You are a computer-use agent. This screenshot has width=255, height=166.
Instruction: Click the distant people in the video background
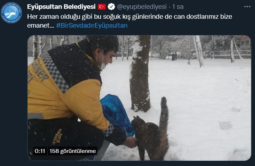(x=174, y=56)
